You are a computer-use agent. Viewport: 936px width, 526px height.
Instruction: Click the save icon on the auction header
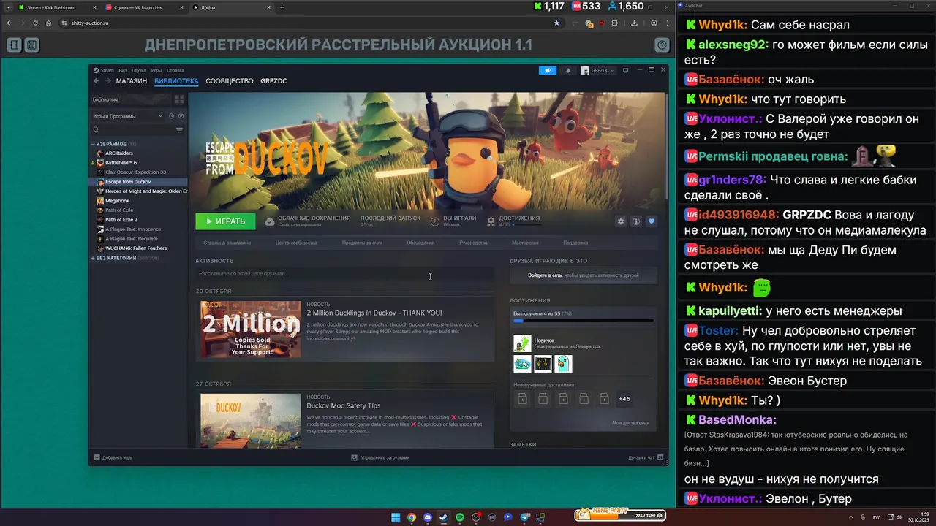[31, 45]
